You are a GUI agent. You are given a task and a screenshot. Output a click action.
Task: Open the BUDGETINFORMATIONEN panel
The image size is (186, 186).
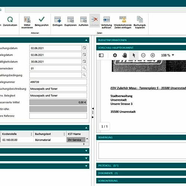141,40
